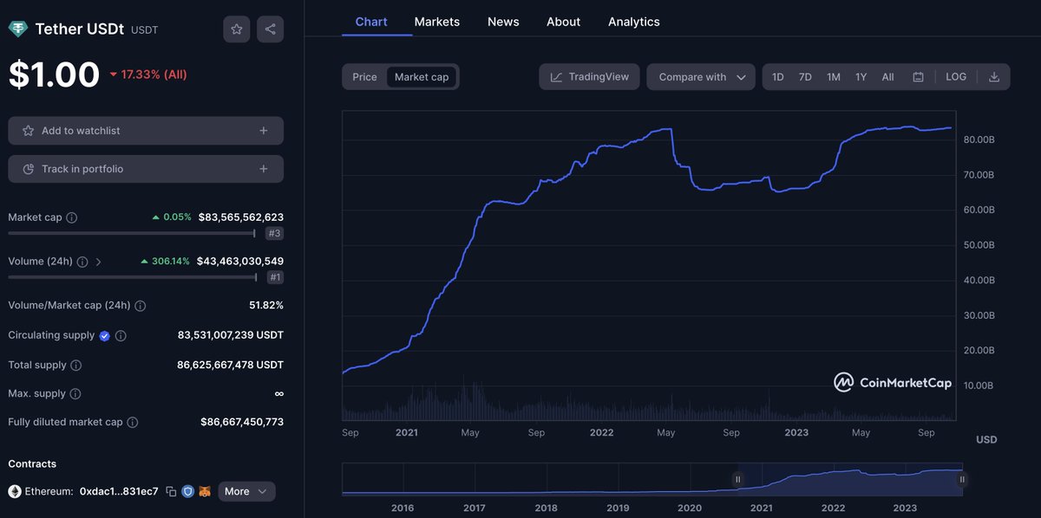
Task: Select the 7D time range
Action: 805,77
